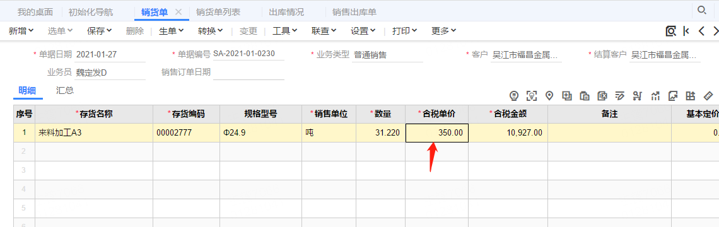Viewport: 719px width, 227px height.
Task: Click the 单据日期 field 2021-01-27
Action: pyautogui.click(x=110, y=55)
